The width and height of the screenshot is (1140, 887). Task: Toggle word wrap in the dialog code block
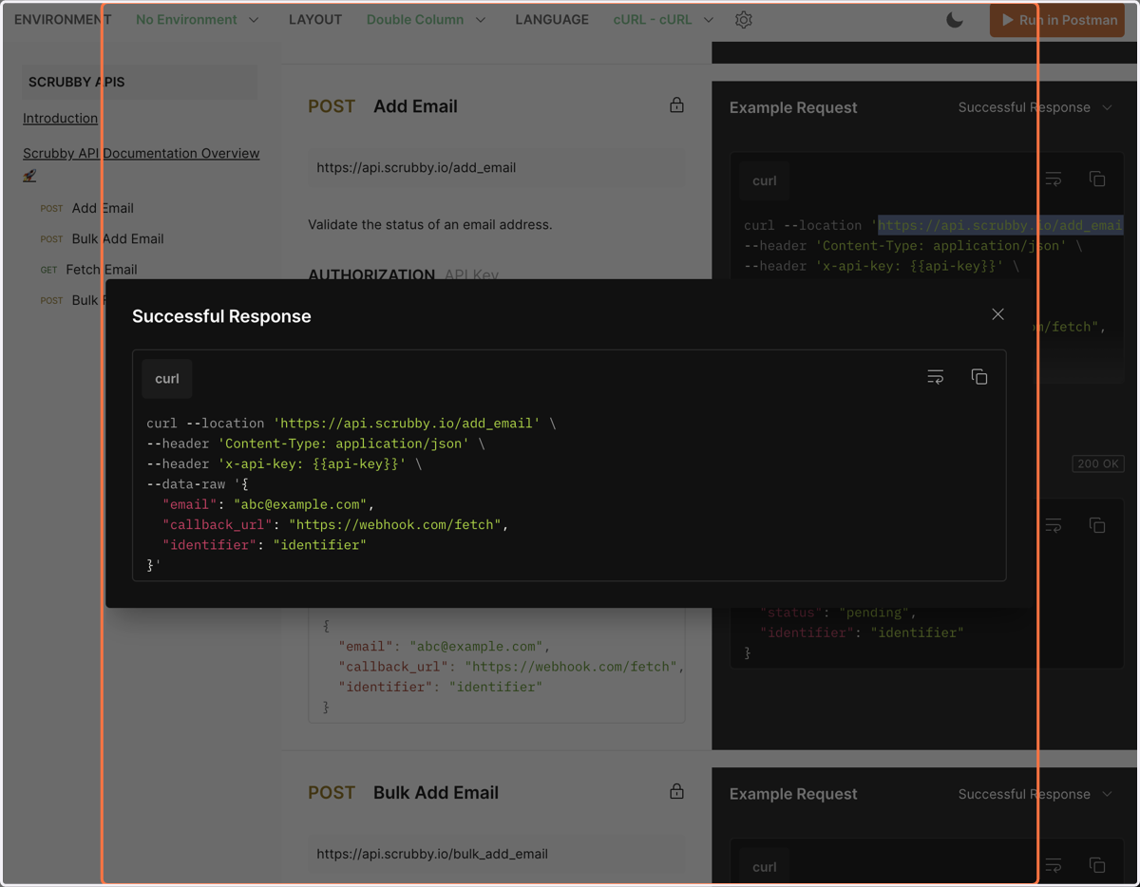[936, 377]
